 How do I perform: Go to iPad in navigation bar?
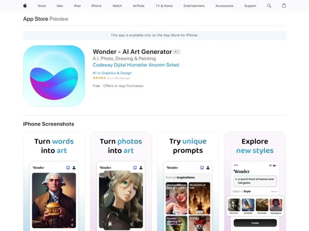click(x=77, y=6)
